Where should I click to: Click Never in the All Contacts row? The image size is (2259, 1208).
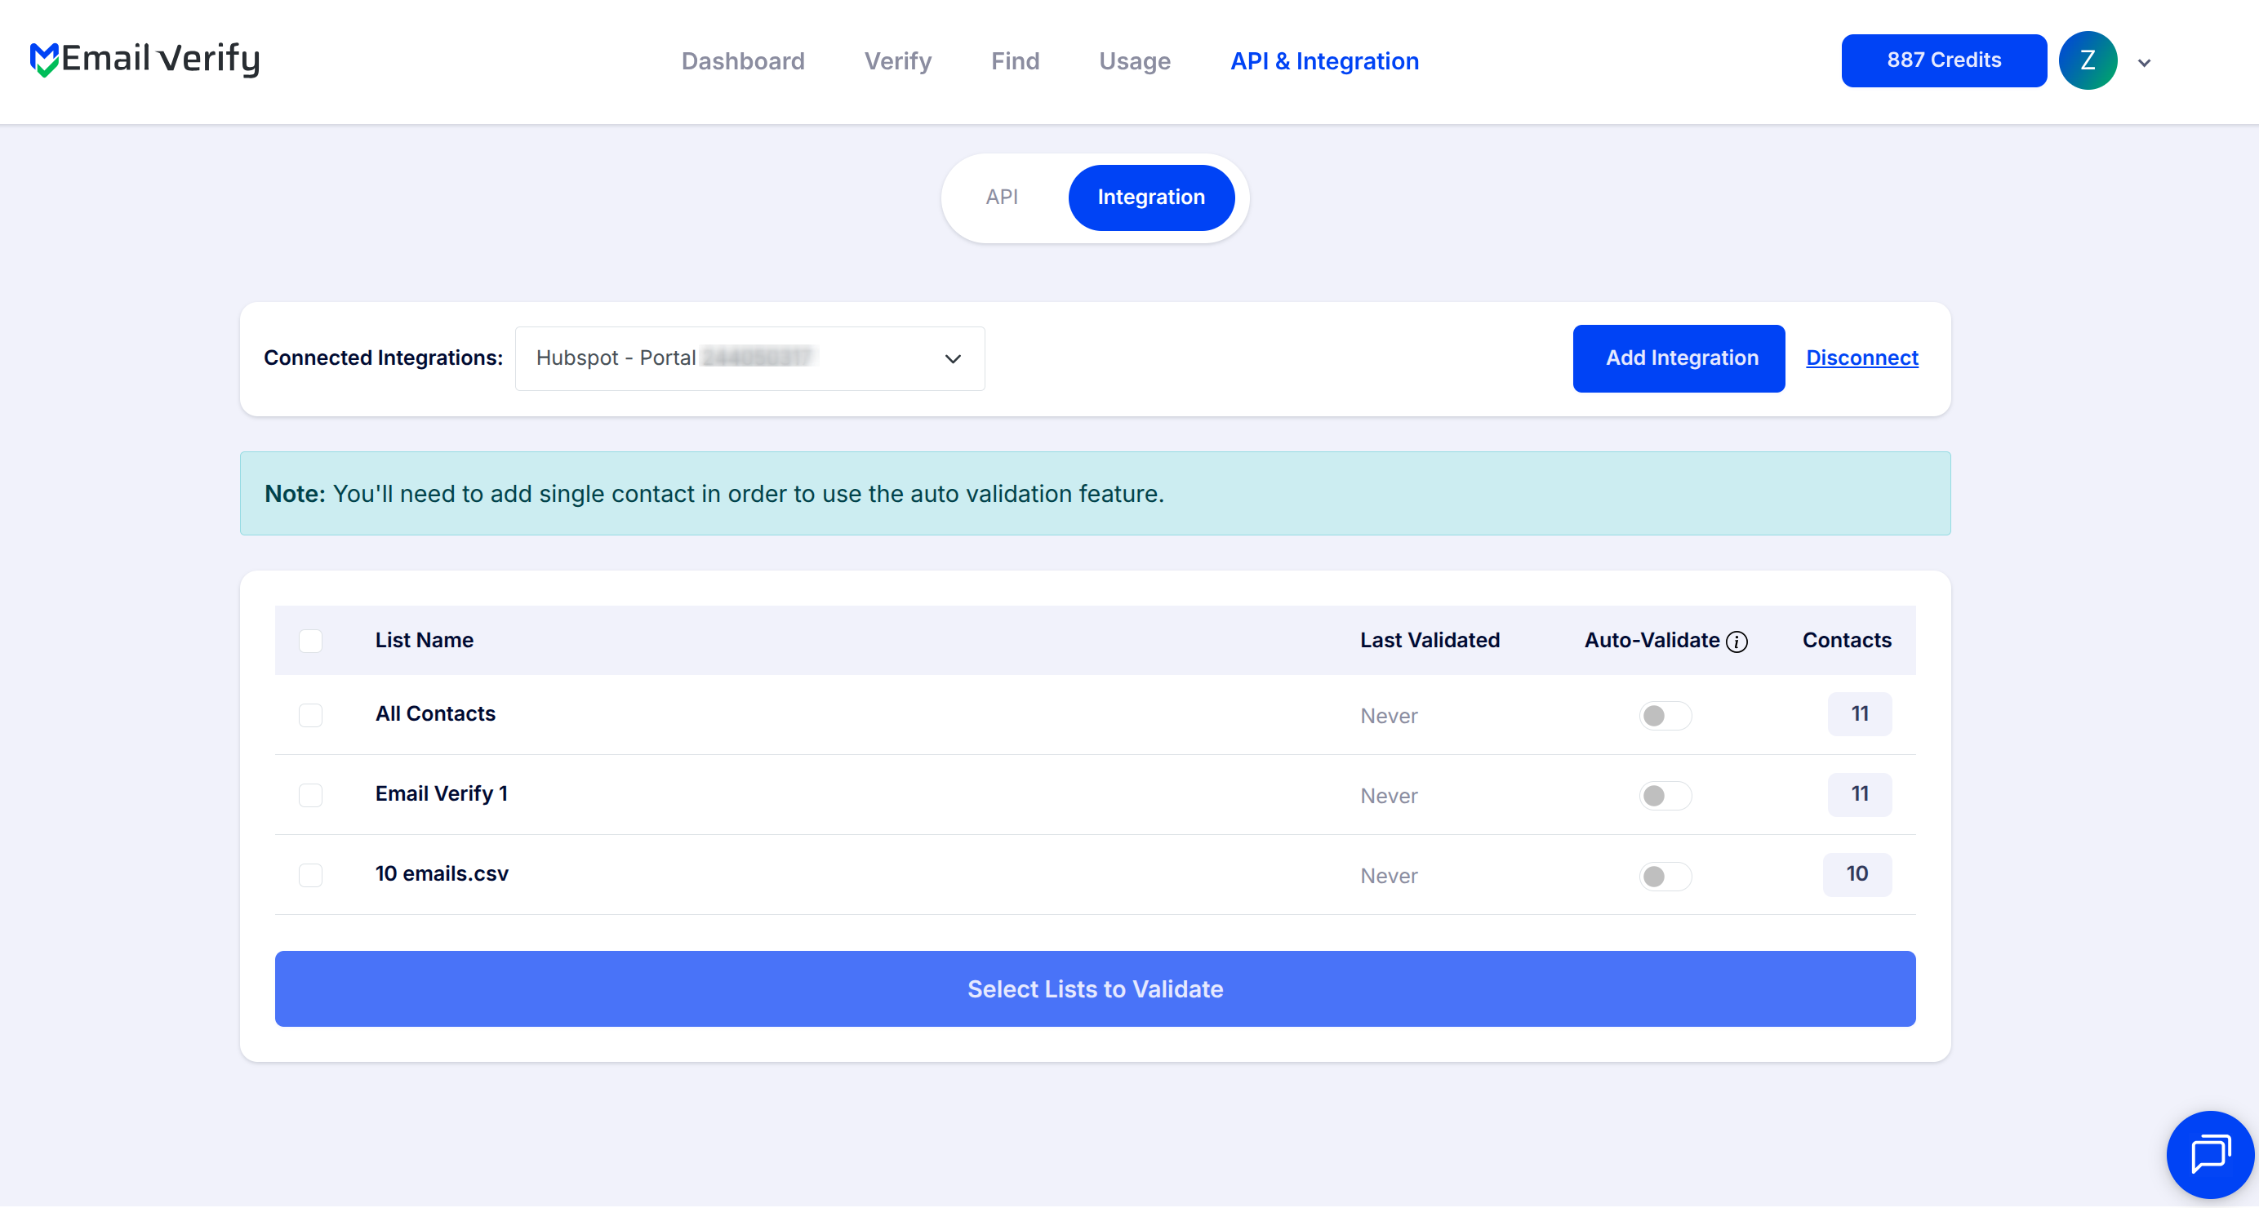(1388, 716)
